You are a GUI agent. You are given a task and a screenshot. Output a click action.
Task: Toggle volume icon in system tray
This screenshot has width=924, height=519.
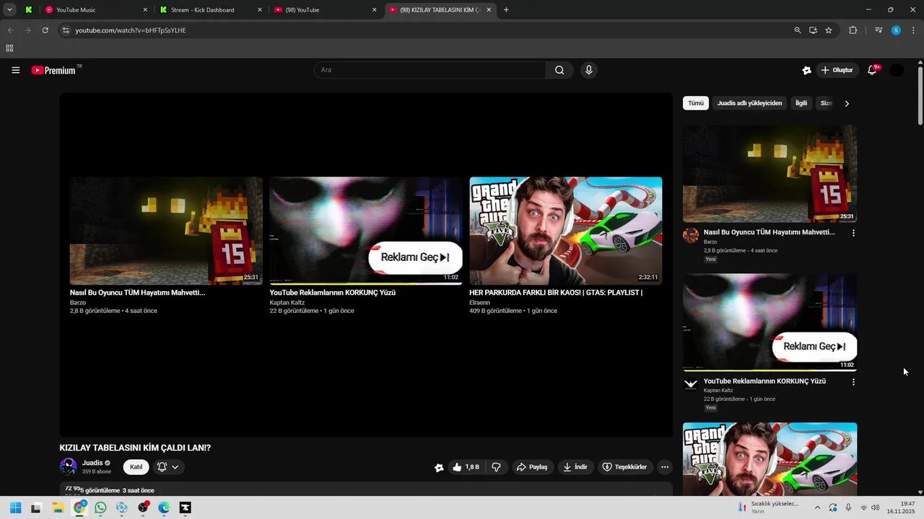click(876, 507)
